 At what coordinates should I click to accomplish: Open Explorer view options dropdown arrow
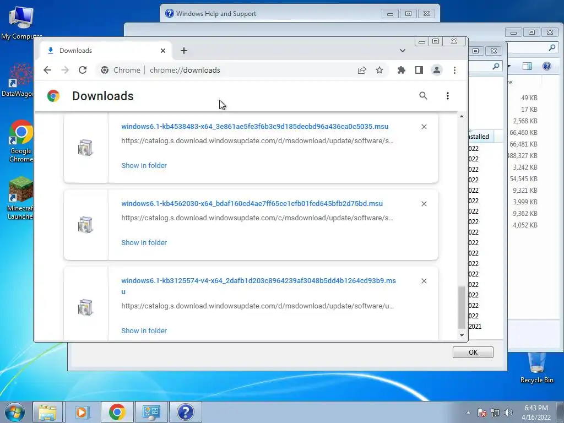coord(509,66)
